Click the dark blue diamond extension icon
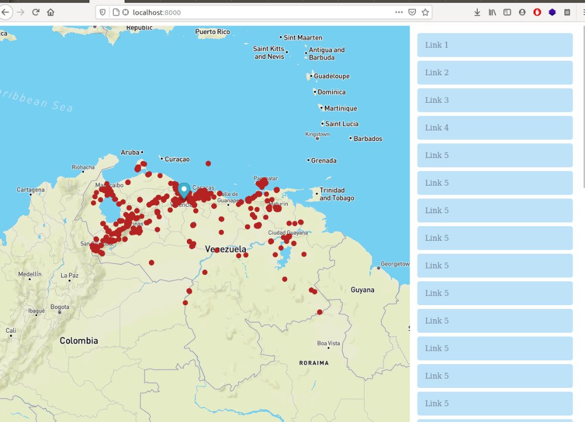The image size is (585, 422). point(552,12)
